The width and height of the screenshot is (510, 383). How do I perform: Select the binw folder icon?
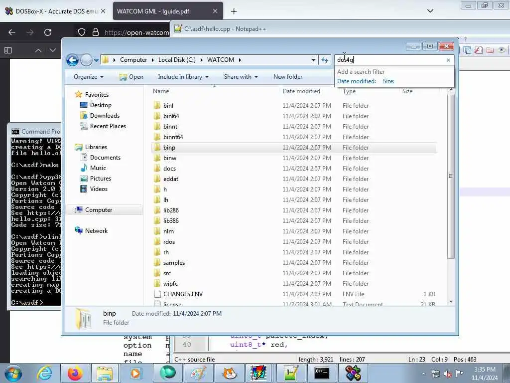[x=157, y=158]
